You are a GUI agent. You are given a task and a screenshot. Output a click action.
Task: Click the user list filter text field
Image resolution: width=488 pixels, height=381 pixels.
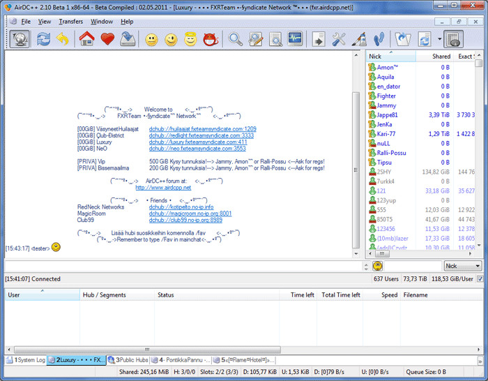pos(413,266)
